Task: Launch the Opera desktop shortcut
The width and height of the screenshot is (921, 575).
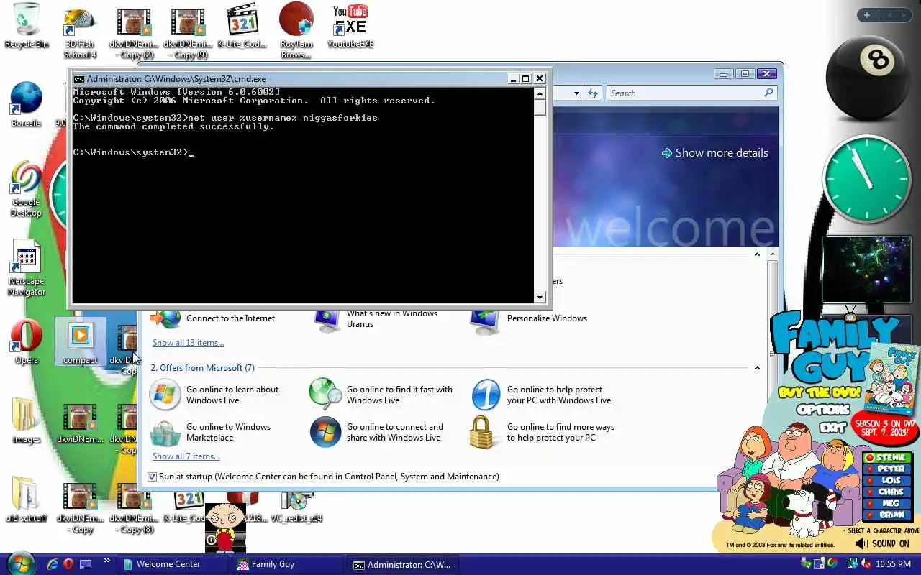Action: click(x=27, y=341)
